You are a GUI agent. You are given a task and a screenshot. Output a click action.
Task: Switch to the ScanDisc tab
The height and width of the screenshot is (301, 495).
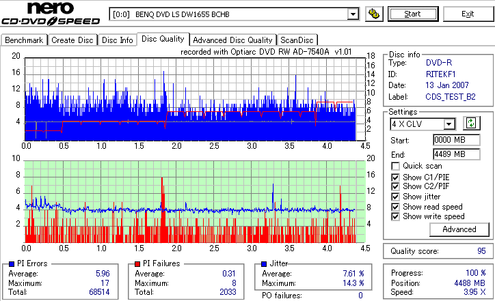tap(297, 40)
